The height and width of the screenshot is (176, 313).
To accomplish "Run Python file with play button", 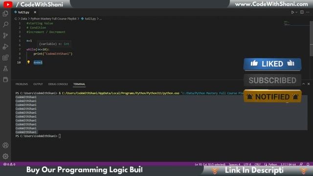I will [x=292, y=12].
